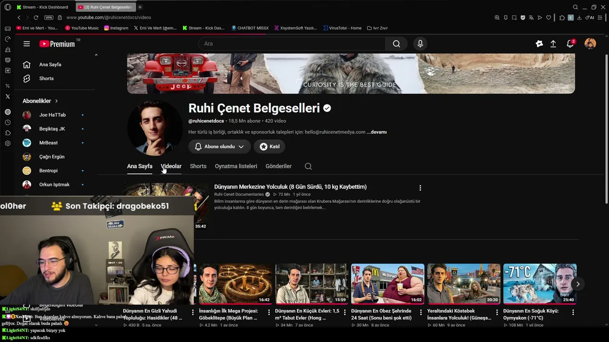Viewport: 609px width, 342px height.
Task: Click the browser address bar URL
Action: click(108, 18)
